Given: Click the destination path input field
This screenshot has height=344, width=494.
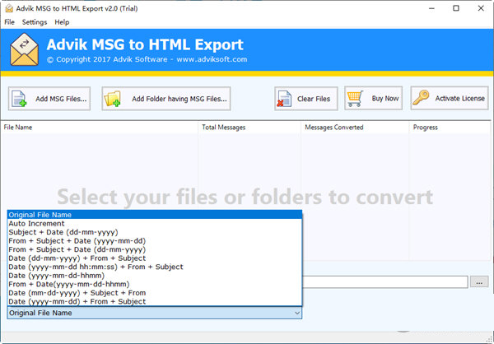Looking at the screenshot, I should point(385,282).
